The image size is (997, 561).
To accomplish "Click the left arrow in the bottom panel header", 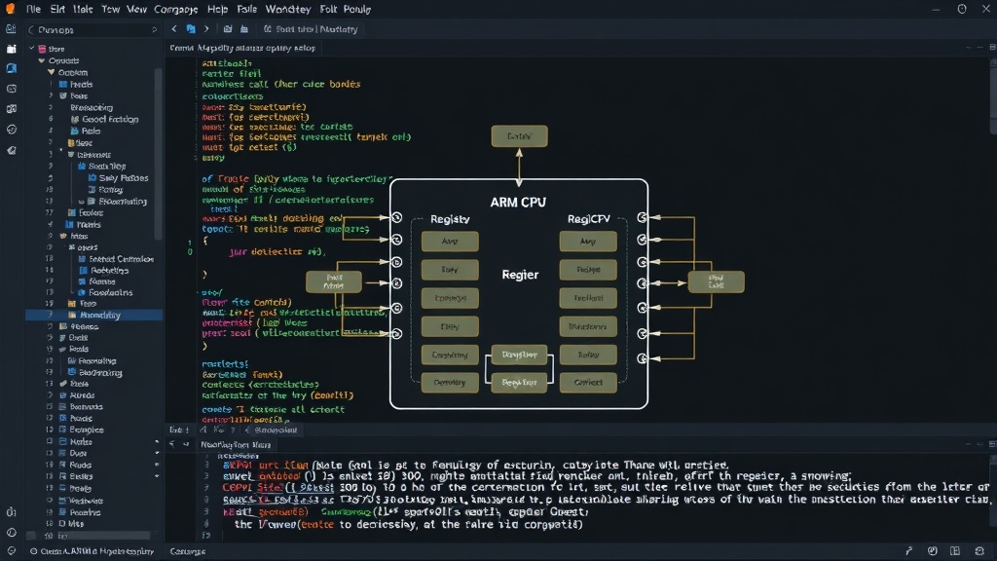I will point(171,444).
